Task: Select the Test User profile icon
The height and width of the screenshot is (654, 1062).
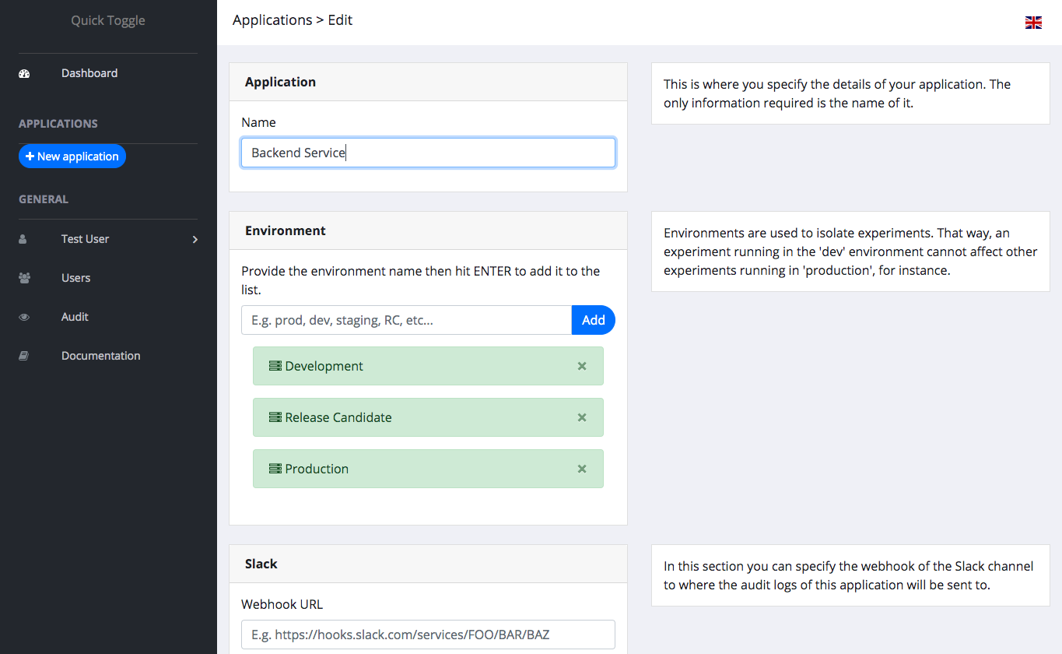Action: coord(23,239)
